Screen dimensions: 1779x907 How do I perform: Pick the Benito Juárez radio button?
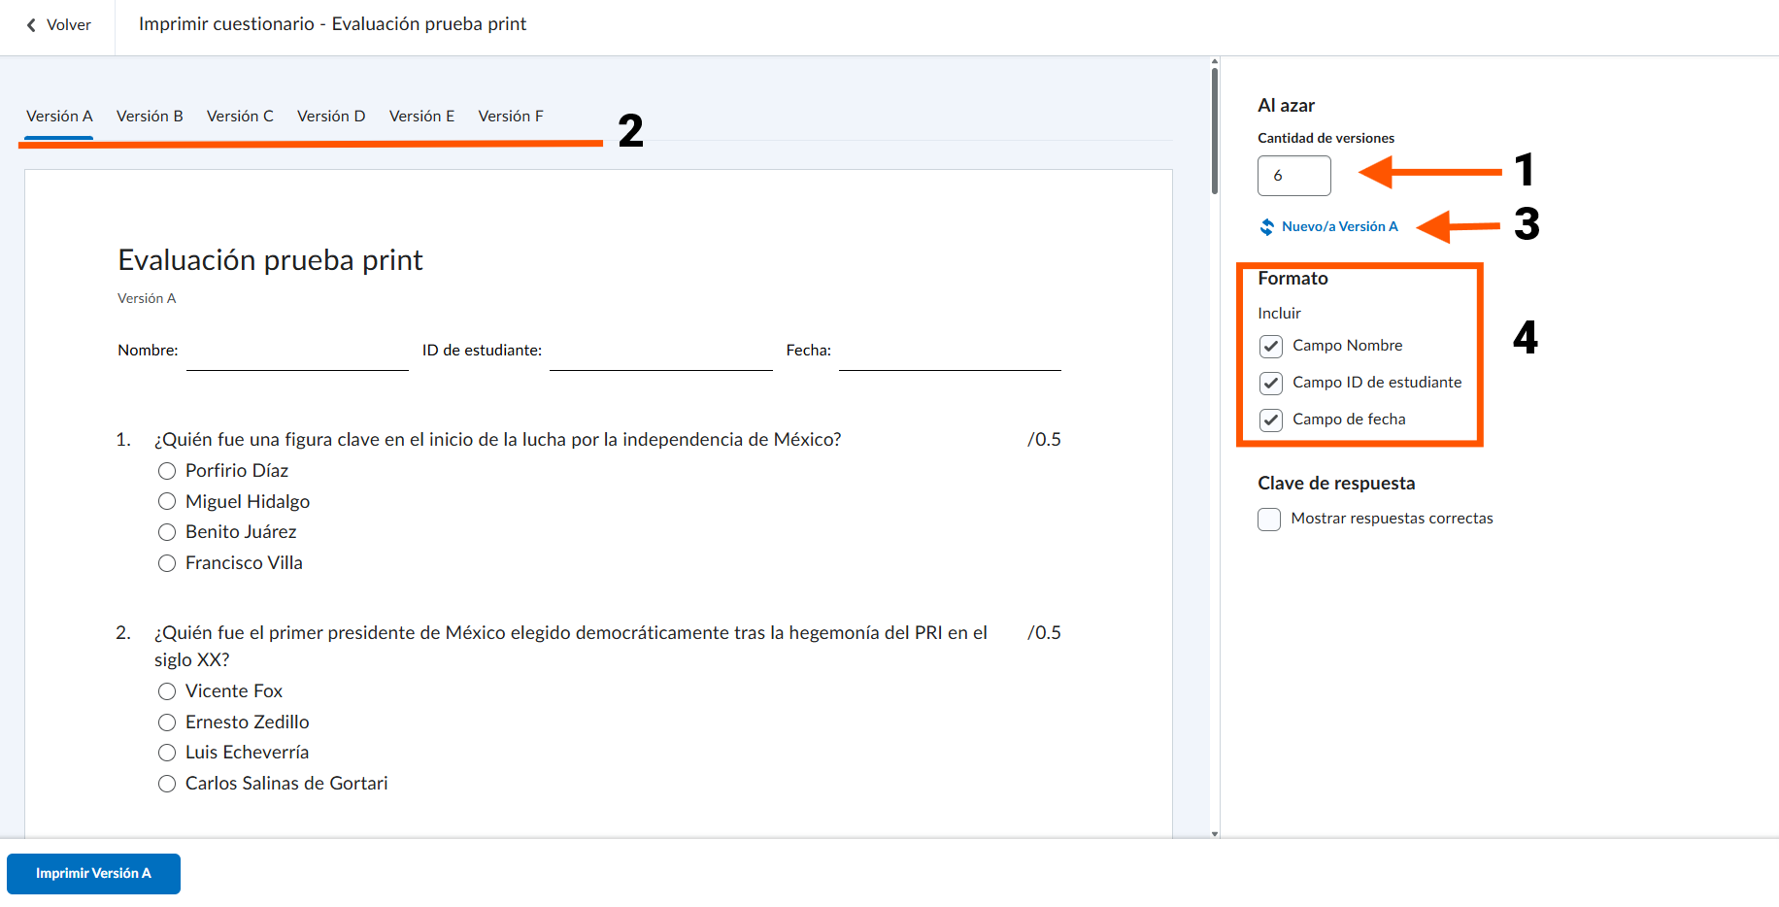pos(167,532)
